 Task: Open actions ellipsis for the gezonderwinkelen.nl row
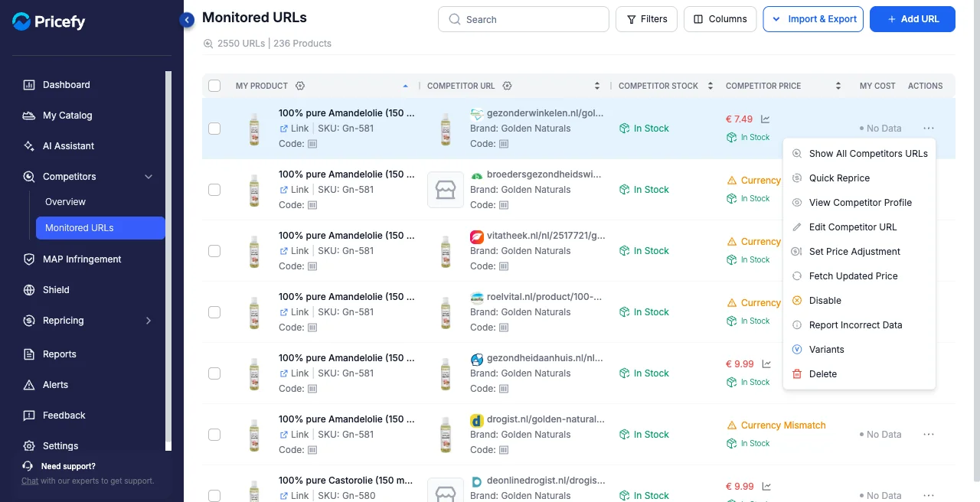tap(929, 129)
